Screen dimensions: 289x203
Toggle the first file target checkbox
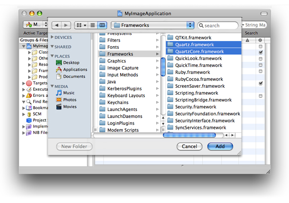[x=261, y=46]
